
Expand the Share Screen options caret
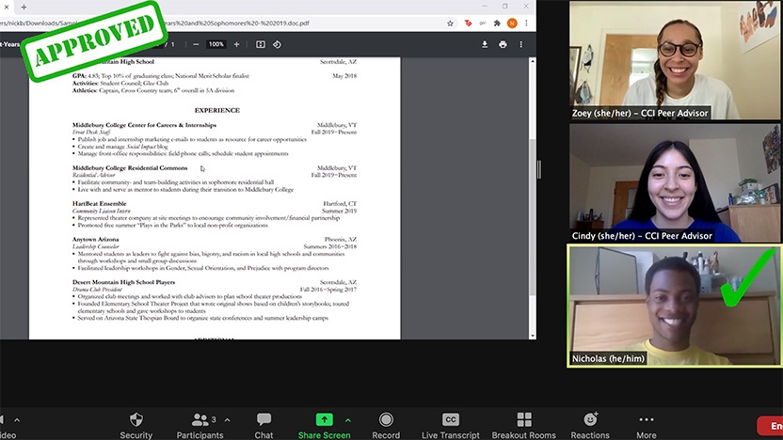(348, 420)
